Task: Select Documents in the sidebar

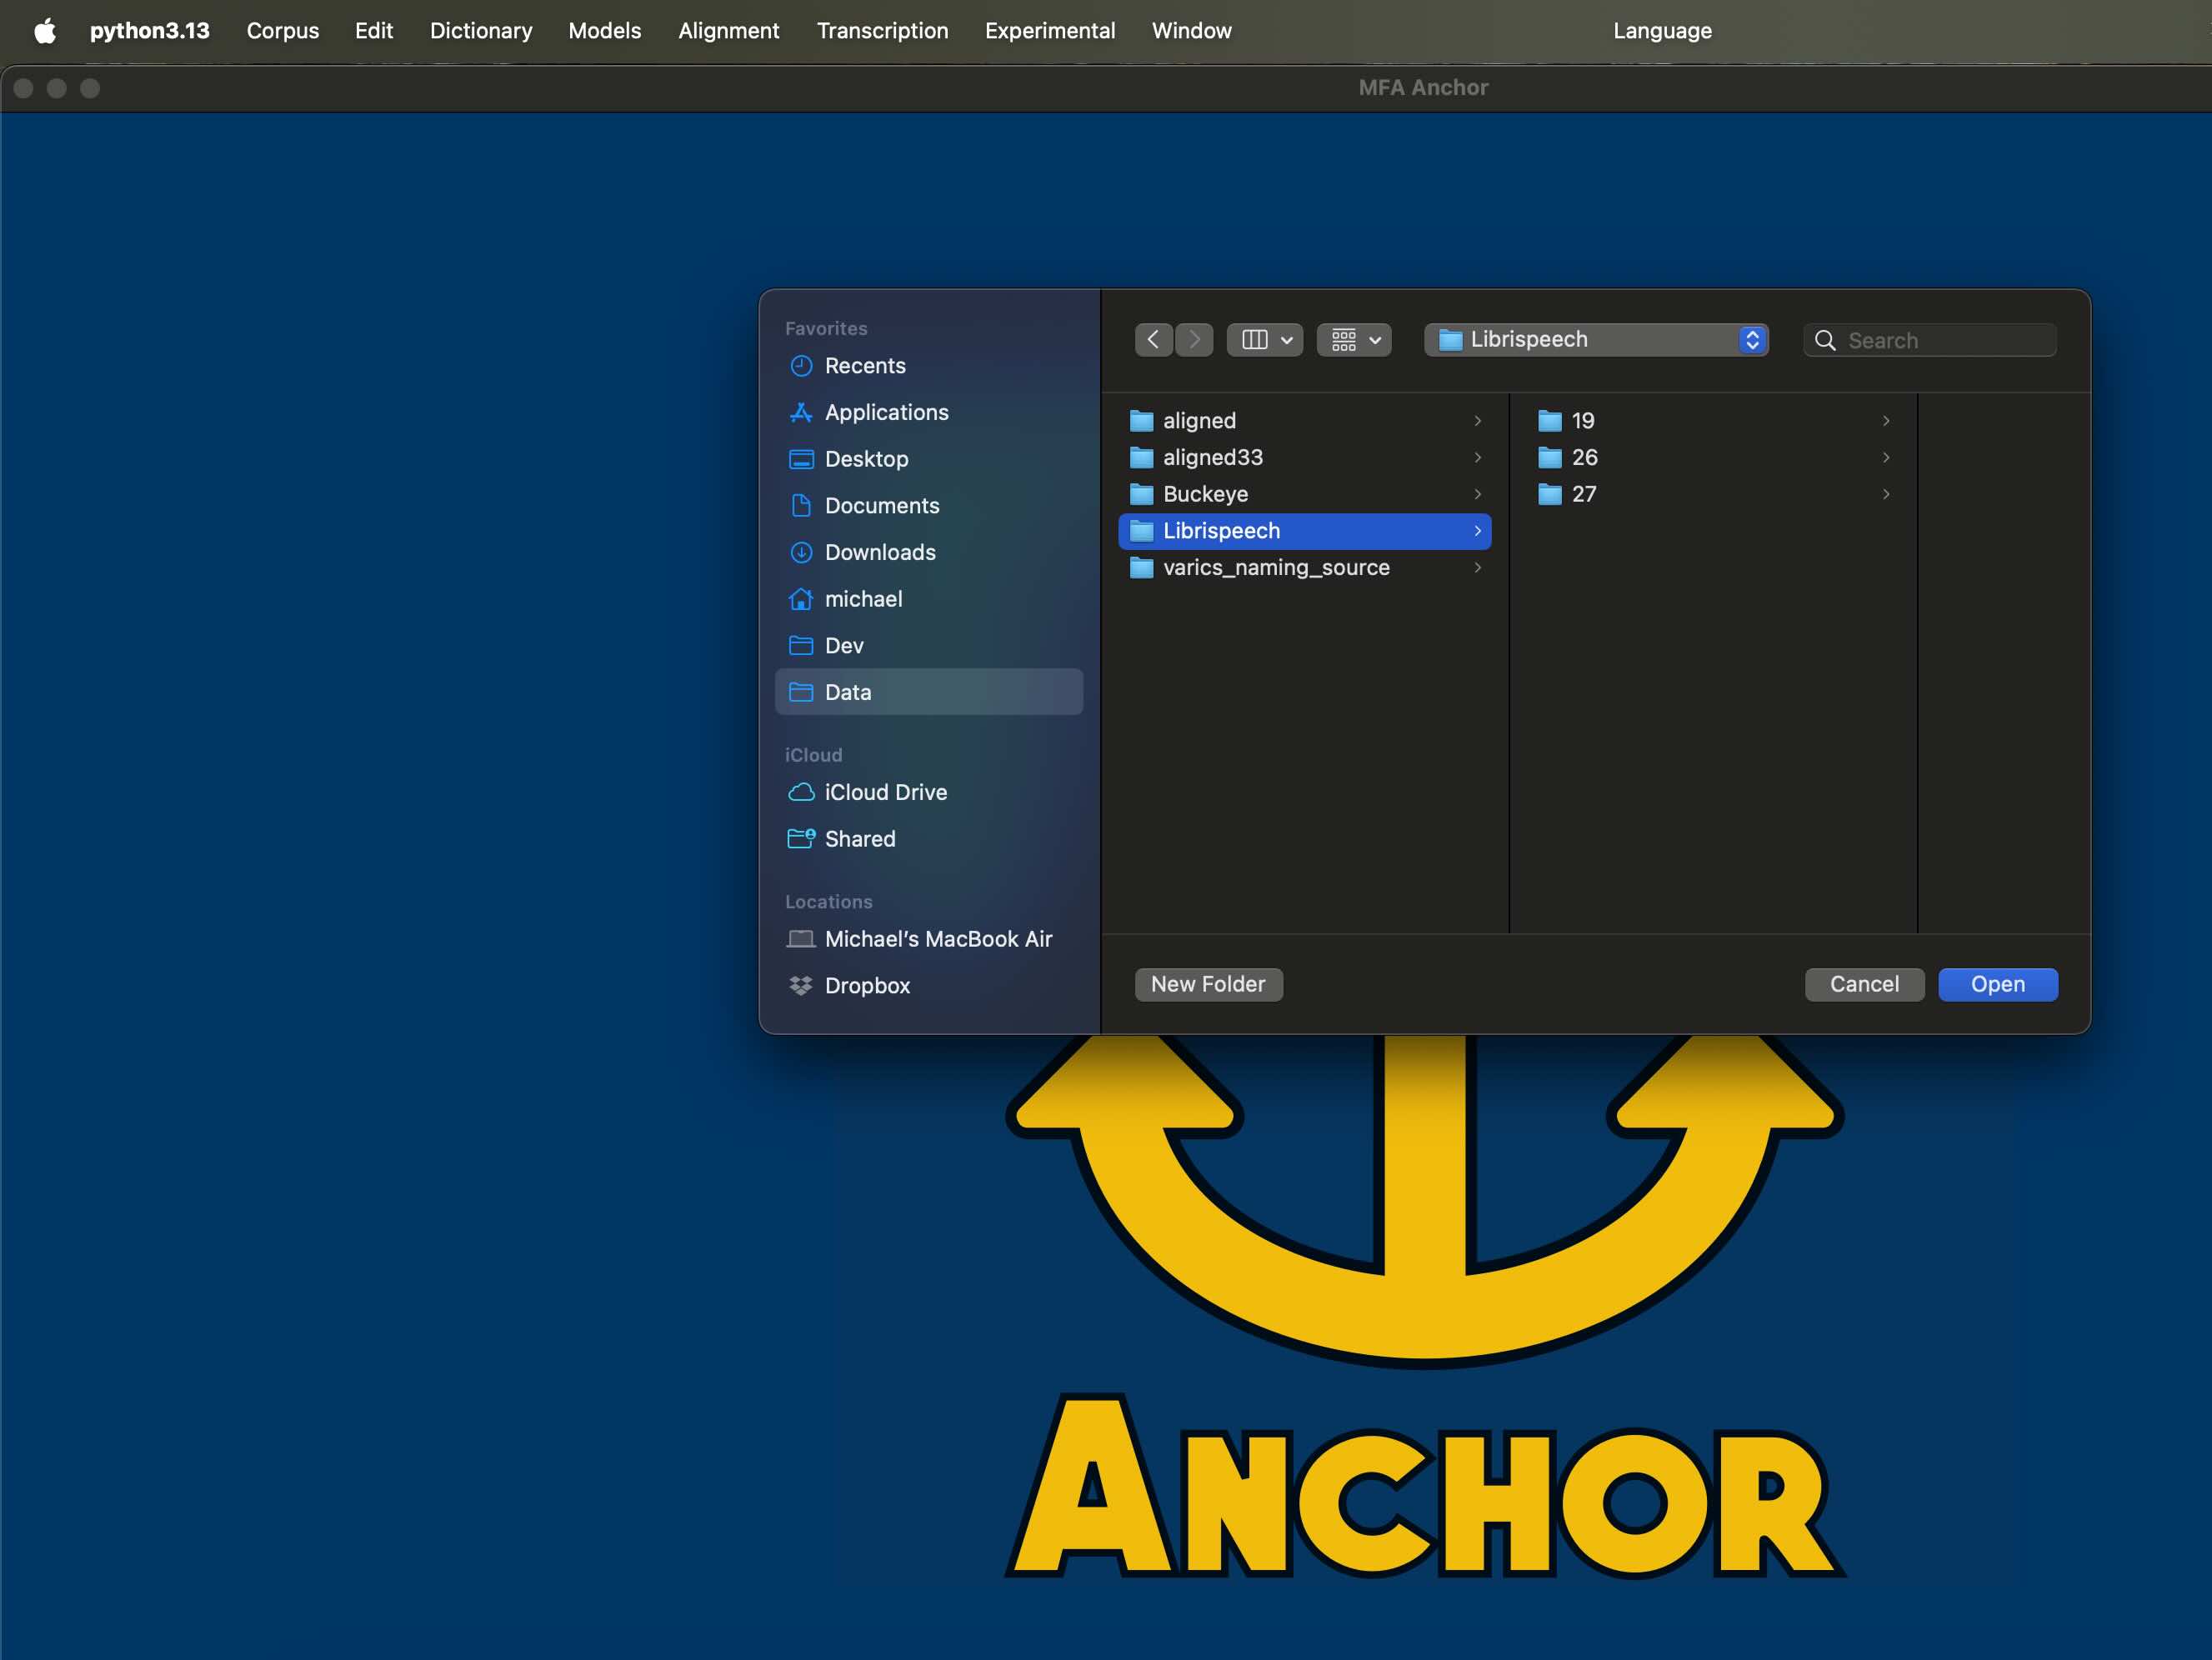Action: [x=929, y=506]
